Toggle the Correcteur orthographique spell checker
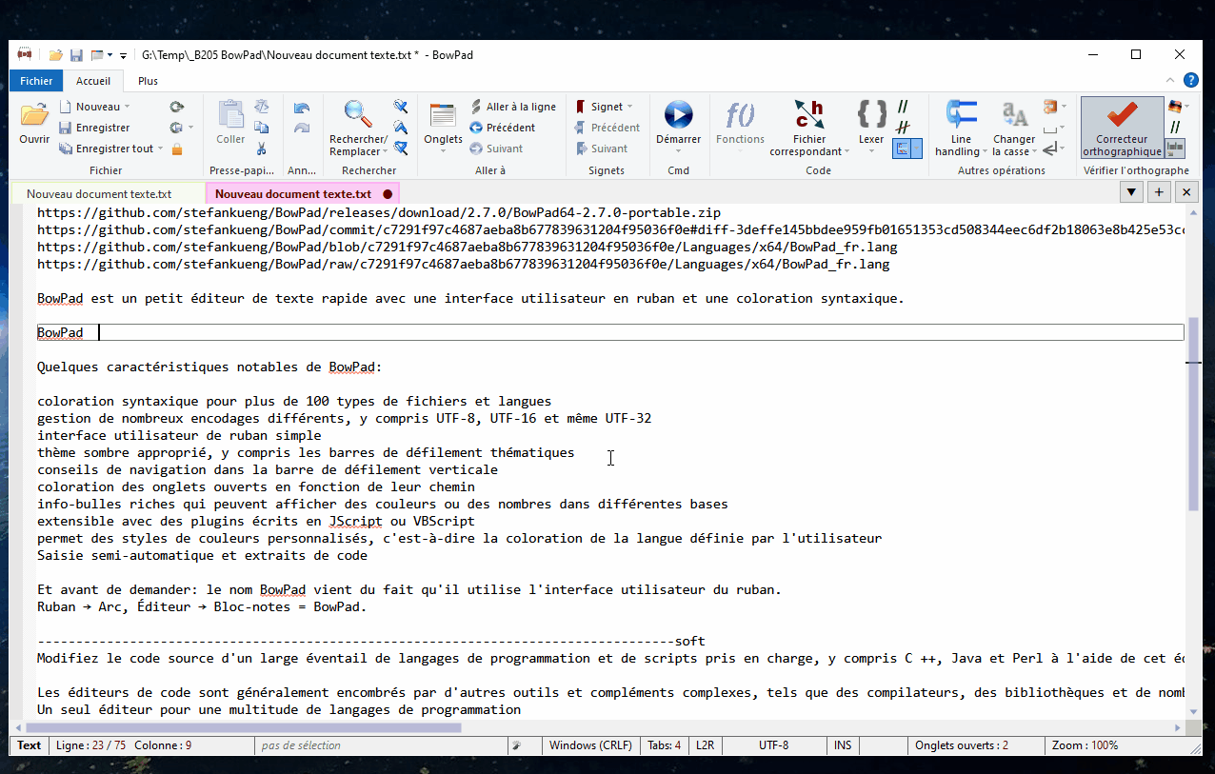This screenshot has width=1215, height=774. (x=1122, y=128)
